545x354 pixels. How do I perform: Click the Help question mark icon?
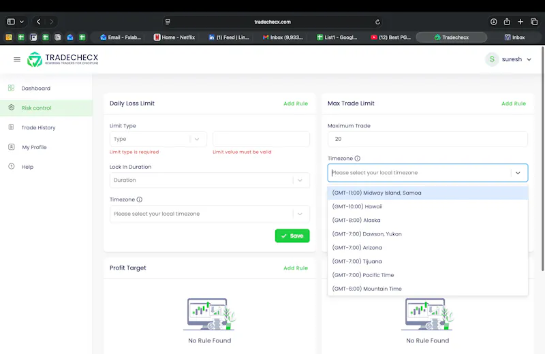tap(11, 166)
